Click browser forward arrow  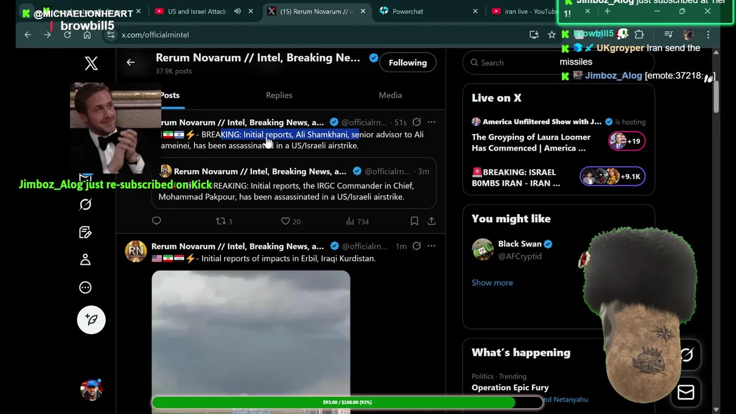click(48, 35)
